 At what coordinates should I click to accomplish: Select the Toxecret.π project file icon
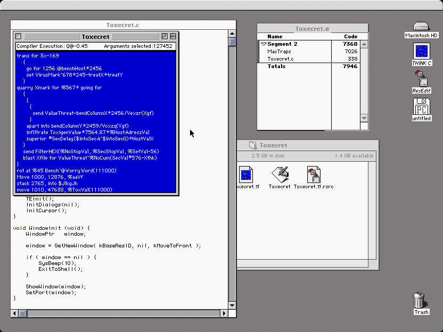(246, 175)
